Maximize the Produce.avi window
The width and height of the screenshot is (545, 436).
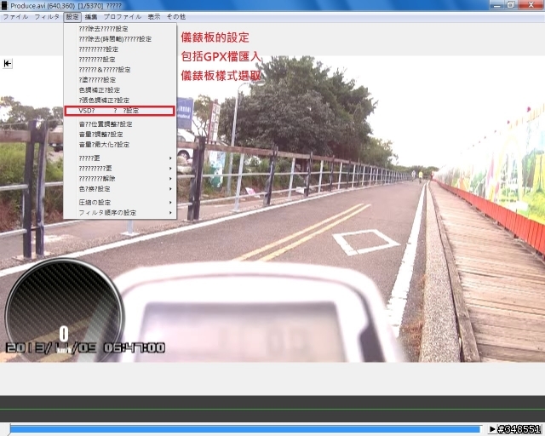(511, 5)
